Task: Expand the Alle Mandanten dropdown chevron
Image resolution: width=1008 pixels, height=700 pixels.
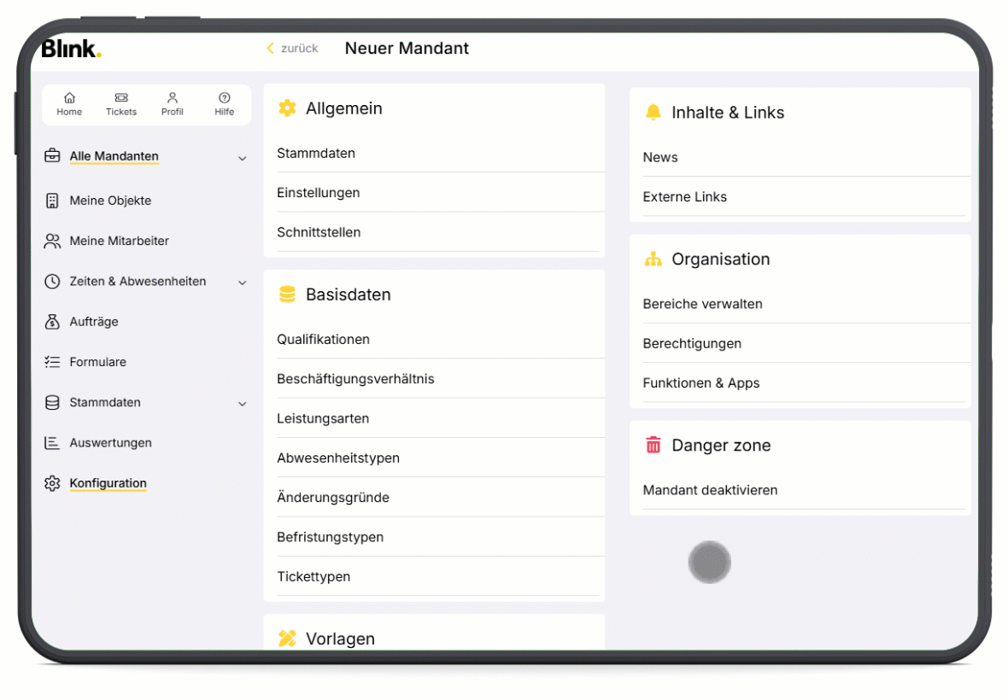Action: (242, 158)
